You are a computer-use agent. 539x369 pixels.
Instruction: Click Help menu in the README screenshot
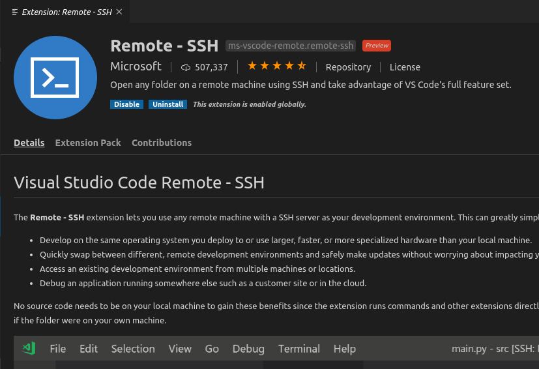[344, 349]
